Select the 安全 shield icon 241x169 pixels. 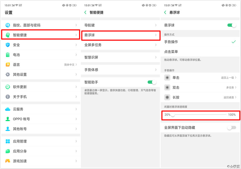pos(8,45)
